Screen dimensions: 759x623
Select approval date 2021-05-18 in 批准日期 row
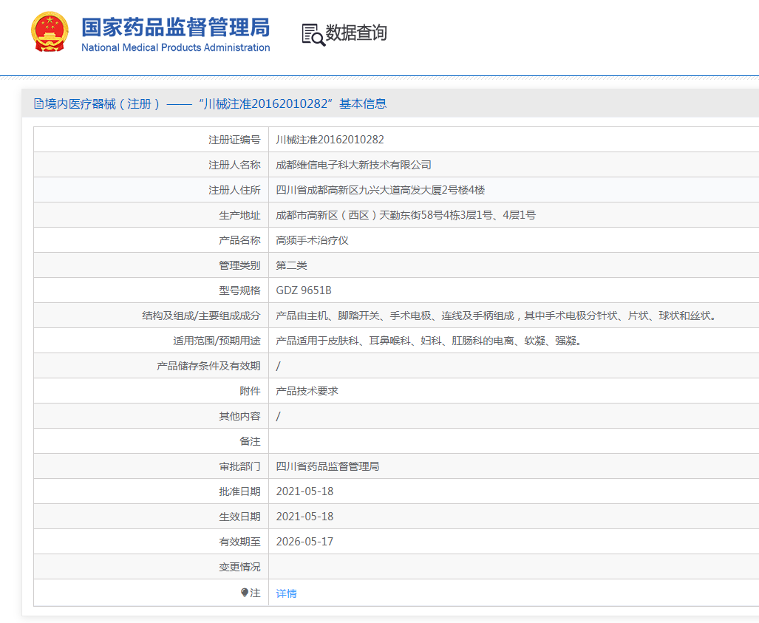[304, 491]
